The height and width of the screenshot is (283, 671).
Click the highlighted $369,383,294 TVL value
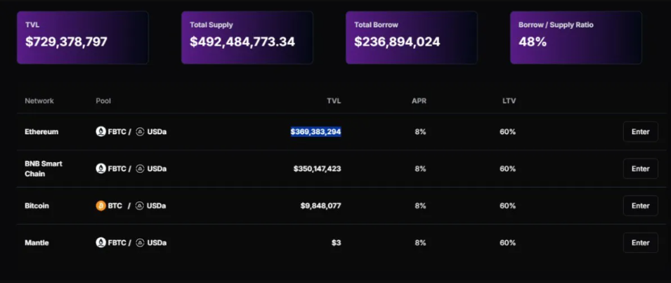point(315,131)
